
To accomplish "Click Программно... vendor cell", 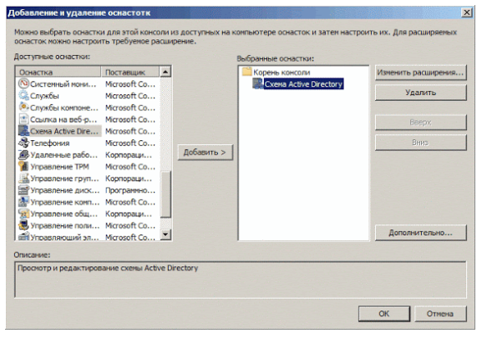I will (x=130, y=190).
